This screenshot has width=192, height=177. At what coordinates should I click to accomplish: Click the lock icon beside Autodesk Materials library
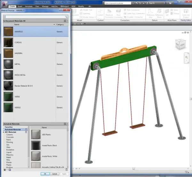click(26, 130)
